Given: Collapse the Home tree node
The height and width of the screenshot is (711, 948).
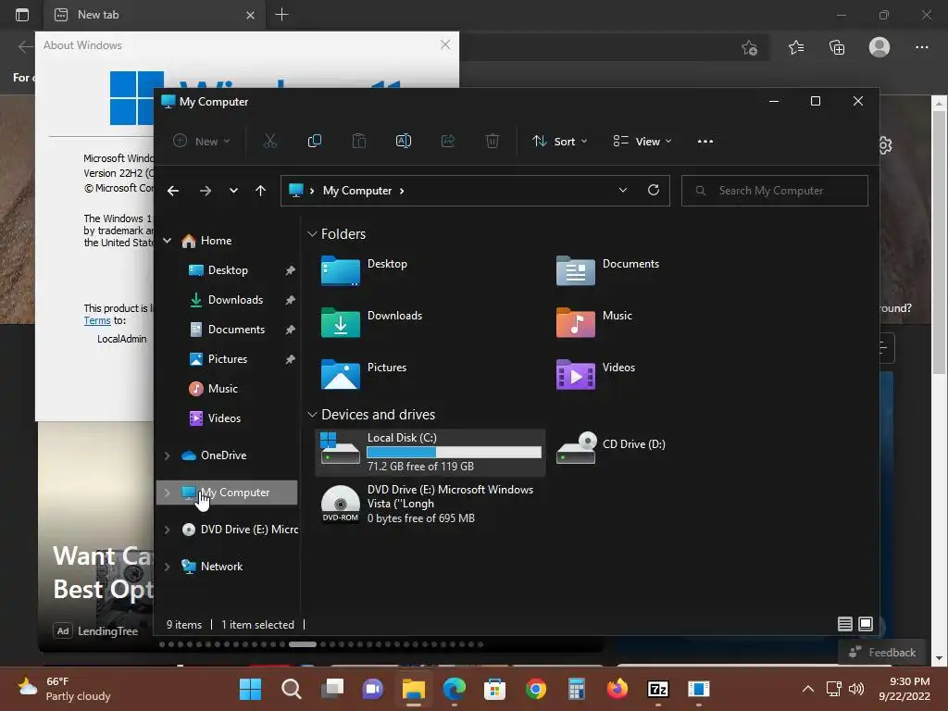Looking at the screenshot, I should 167,241.
